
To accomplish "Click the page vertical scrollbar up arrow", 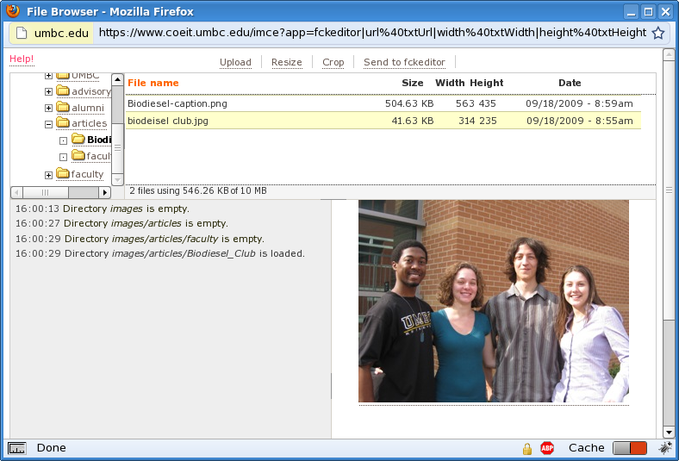I will click(x=669, y=54).
